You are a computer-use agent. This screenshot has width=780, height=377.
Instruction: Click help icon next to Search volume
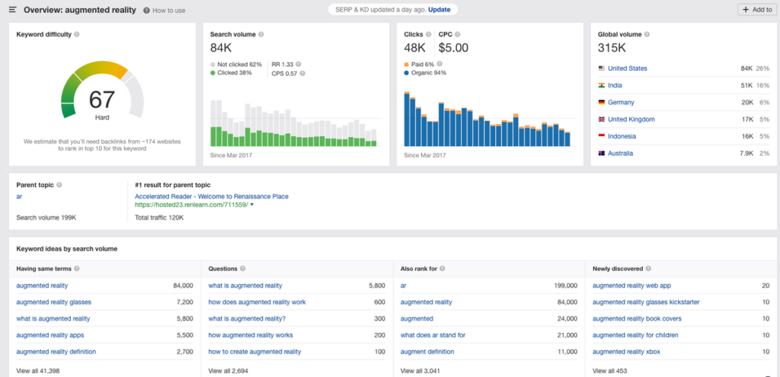click(261, 35)
